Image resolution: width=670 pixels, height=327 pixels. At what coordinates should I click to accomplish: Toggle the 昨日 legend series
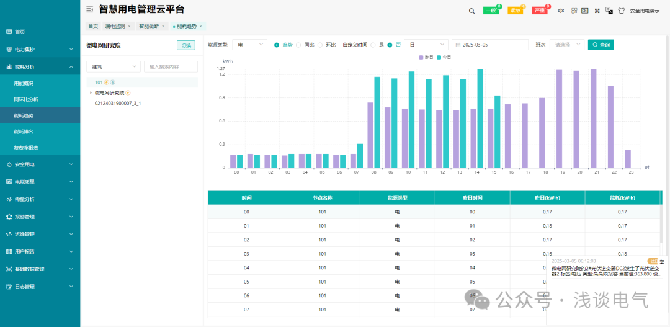426,57
